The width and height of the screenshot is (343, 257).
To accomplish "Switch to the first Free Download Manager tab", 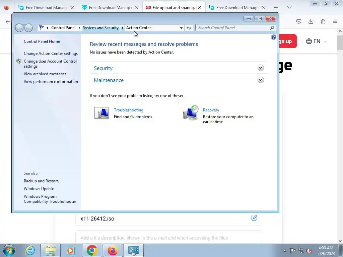I will (x=46, y=7).
